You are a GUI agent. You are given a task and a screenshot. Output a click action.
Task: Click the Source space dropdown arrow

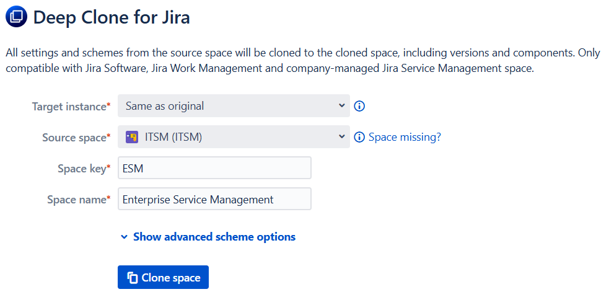(x=341, y=136)
